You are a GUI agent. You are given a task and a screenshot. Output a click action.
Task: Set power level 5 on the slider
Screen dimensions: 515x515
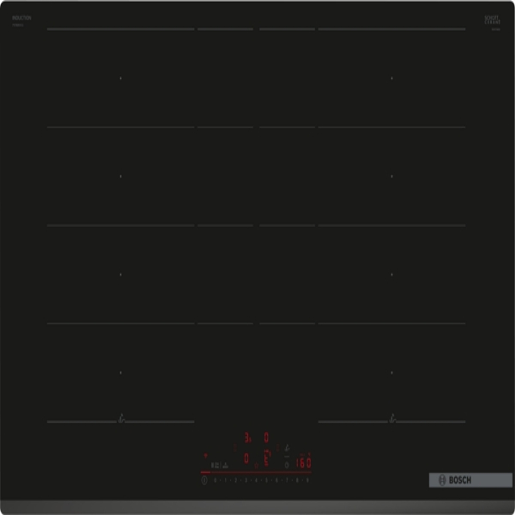pyautogui.click(x=266, y=480)
